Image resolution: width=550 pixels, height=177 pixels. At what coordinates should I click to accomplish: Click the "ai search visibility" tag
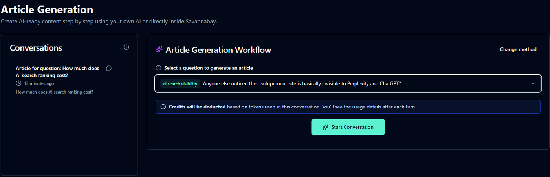pos(180,83)
